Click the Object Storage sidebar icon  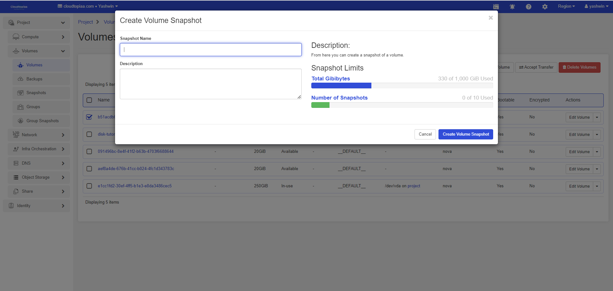click(x=16, y=177)
